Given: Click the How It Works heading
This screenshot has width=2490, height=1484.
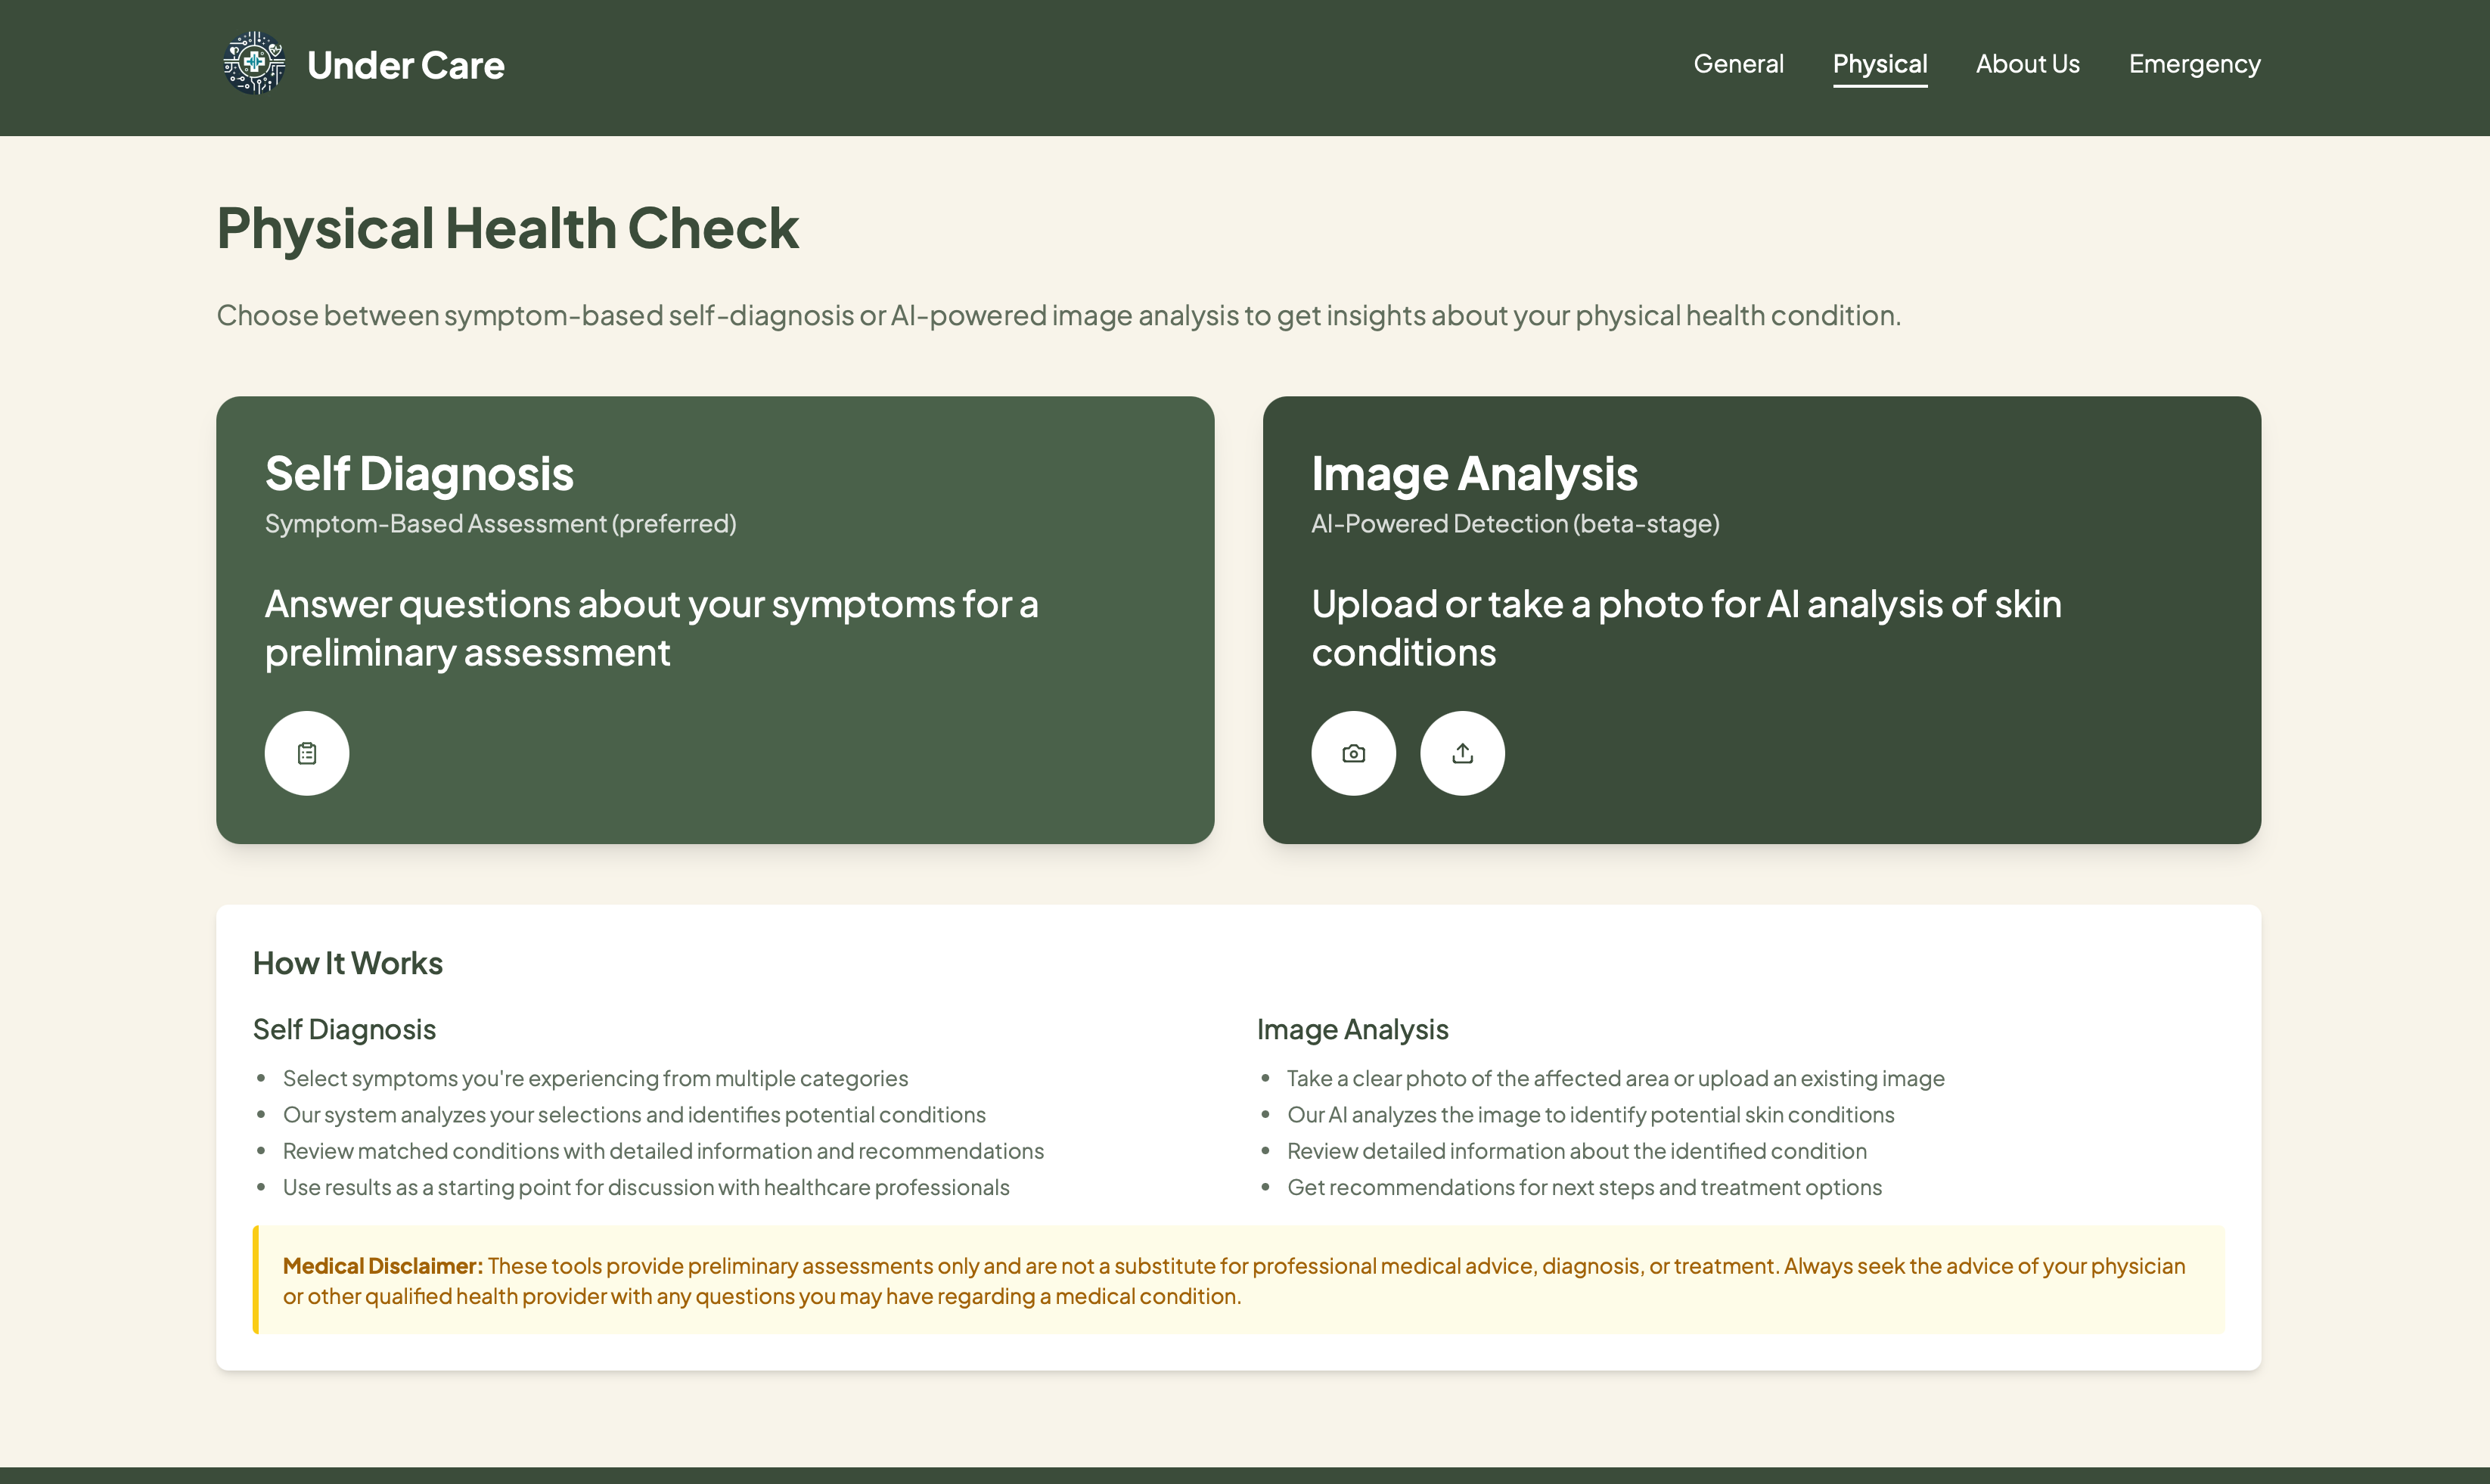Looking at the screenshot, I should (x=347, y=963).
